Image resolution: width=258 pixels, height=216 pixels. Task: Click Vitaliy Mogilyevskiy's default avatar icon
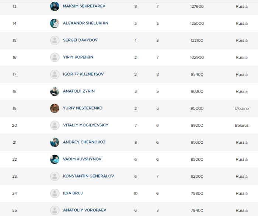55,125
